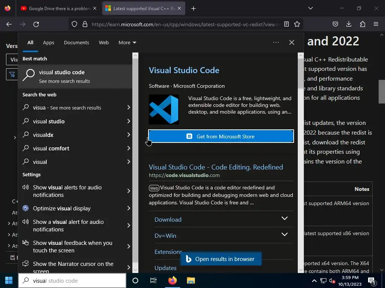Reload the current page
Screen dimensions: 385x288
click(36, 24)
